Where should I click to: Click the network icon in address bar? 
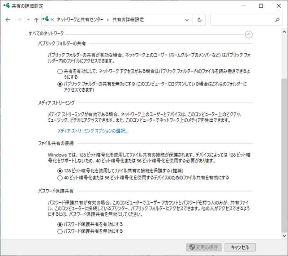(46, 19)
